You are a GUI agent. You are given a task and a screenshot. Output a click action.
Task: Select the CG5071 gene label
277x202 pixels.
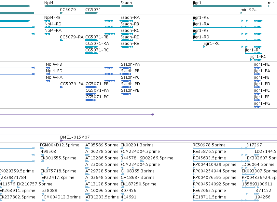coord(93,9)
